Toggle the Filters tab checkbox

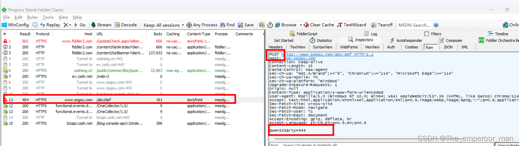[426, 34]
